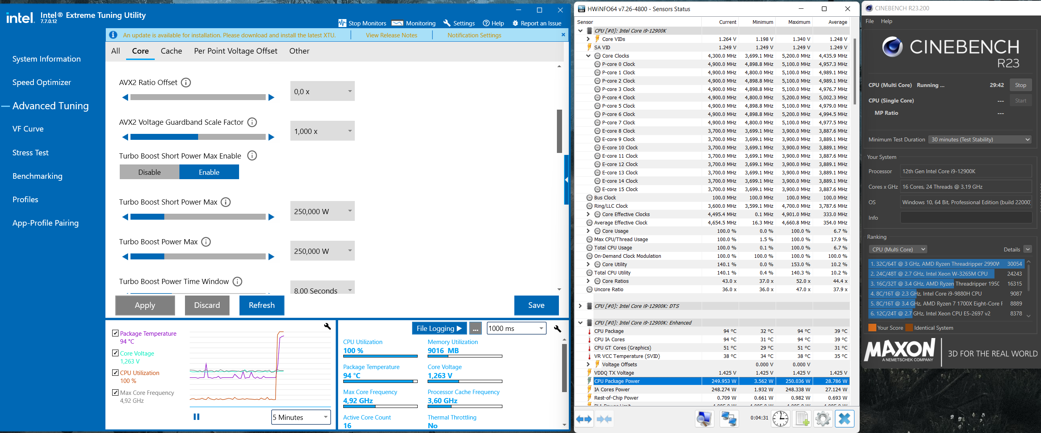Viewport: 1041px width, 433px height.
Task: Toggle the Core Voltage graph checkbox
Action: point(115,353)
